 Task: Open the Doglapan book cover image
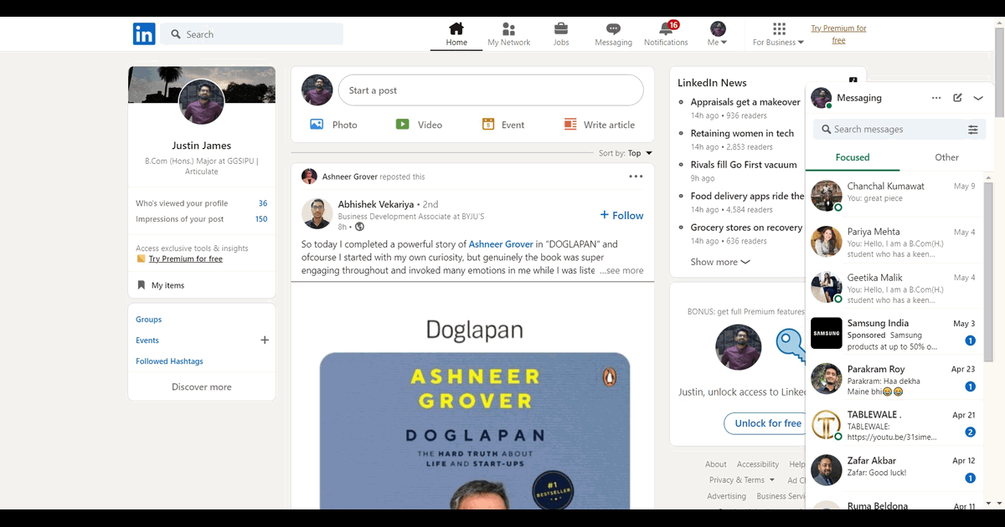474,432
